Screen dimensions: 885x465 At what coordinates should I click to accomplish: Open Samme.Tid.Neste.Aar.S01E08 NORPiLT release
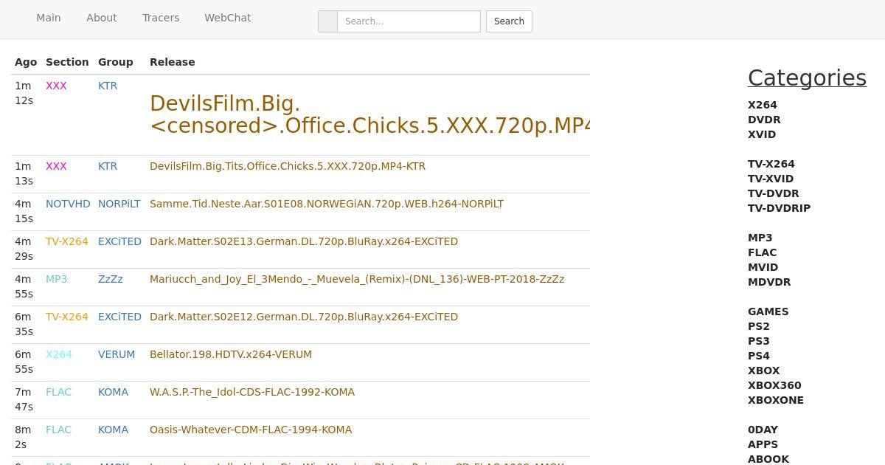pos(327,204)
